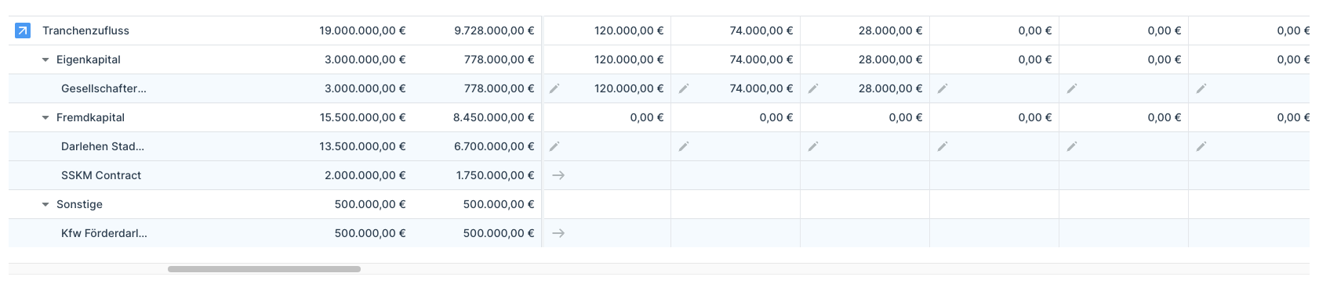Select the Darlehen Stad... row label
1319x284 pixels.
pos(103,146)
